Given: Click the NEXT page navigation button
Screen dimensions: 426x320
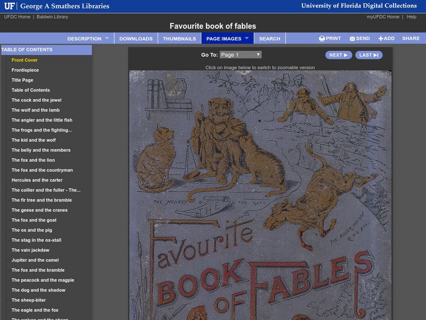Looking at the screenshot, I should tap(338, 55).
